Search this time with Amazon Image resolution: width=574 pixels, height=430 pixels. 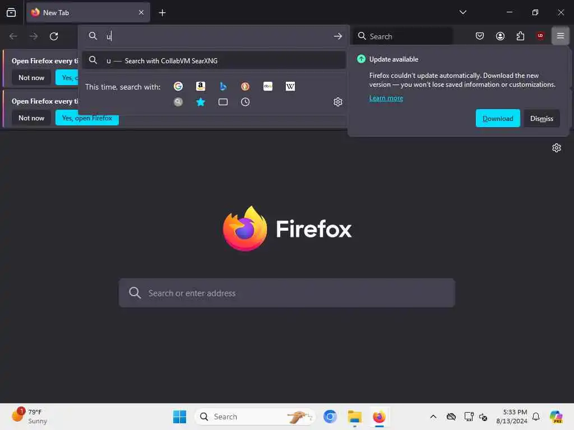click(x=201, y=86)
